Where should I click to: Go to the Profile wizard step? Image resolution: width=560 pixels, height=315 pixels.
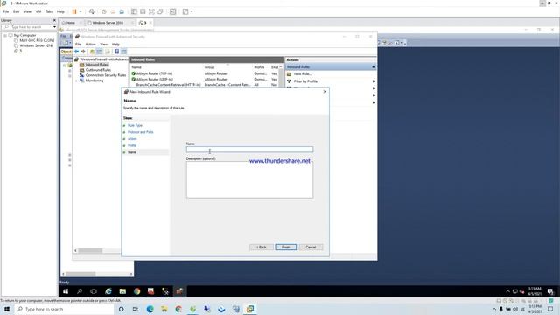coord(132,145)
